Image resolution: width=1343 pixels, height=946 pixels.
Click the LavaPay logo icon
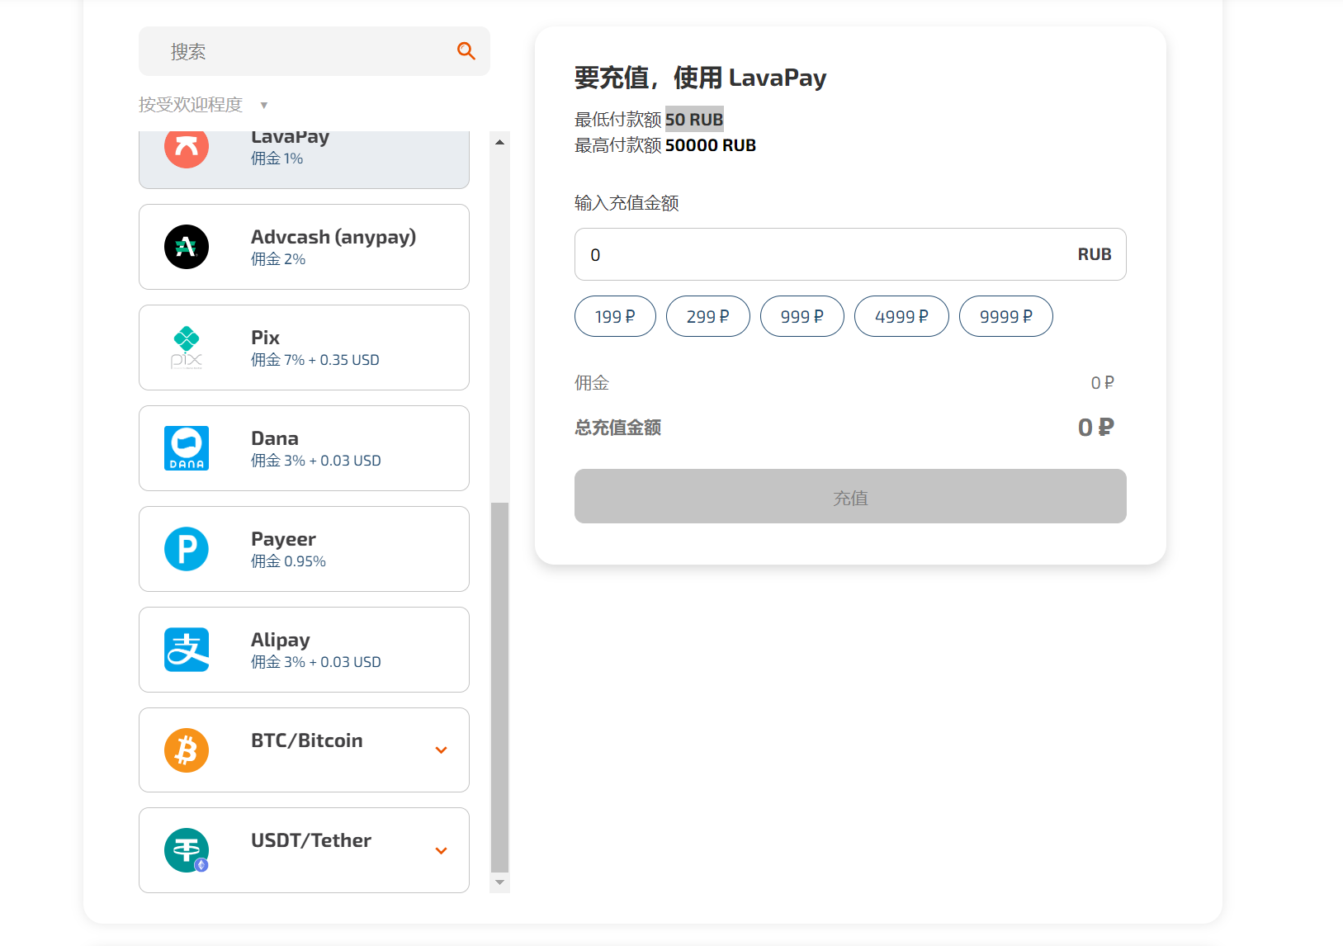[187, 149]
